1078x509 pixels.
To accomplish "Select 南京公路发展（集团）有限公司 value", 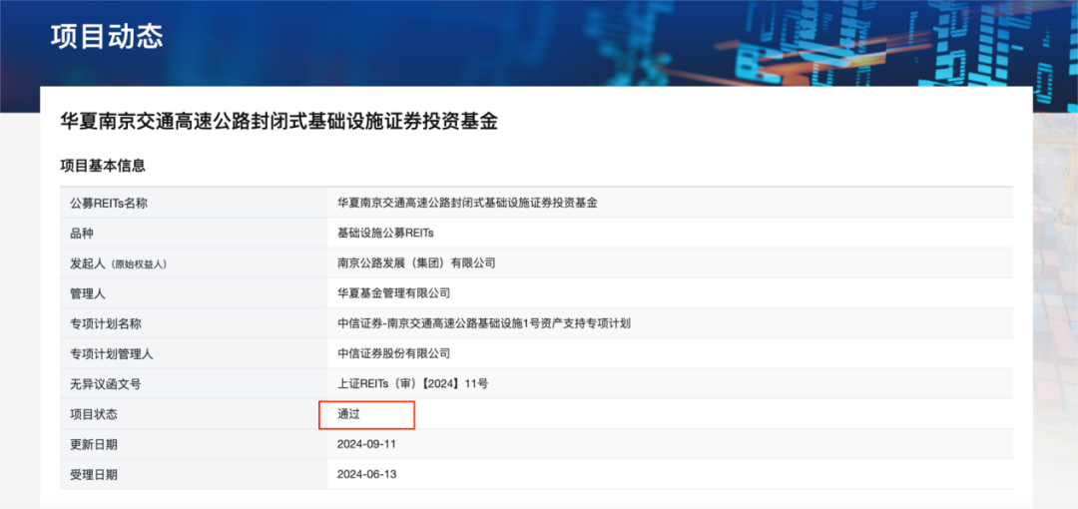I will coord(416,263).
